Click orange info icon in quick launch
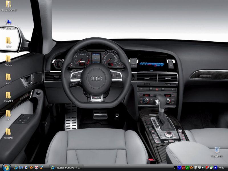This screenshot has width=228, height=171. click(31, 168)
